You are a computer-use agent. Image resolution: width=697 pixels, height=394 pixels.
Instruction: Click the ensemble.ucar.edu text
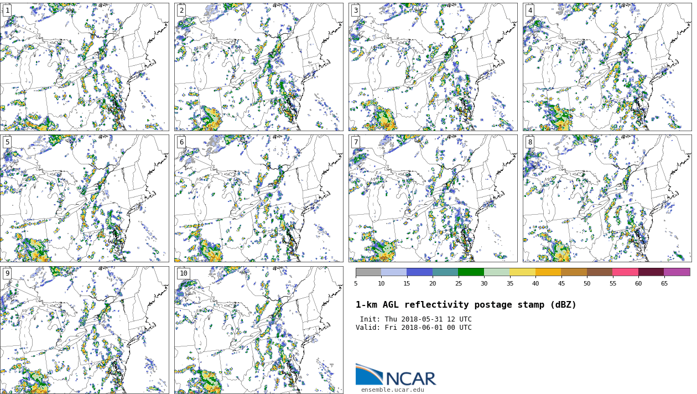tap(393, 390)
